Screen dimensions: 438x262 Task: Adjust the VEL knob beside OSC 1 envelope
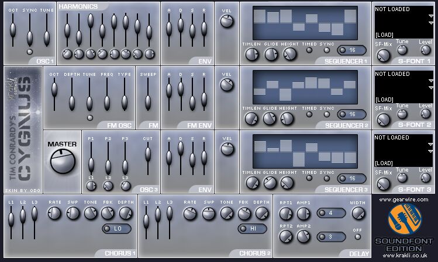click(x=227, y=22)
